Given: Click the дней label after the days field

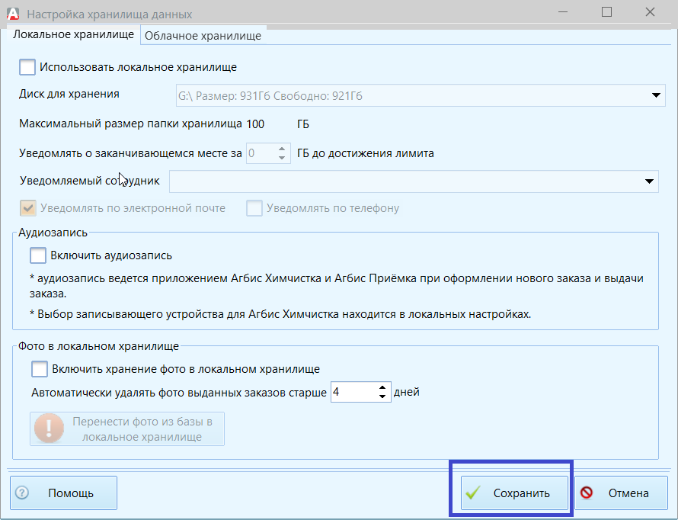Looking at the screenshot, I should tap(407, 392).
